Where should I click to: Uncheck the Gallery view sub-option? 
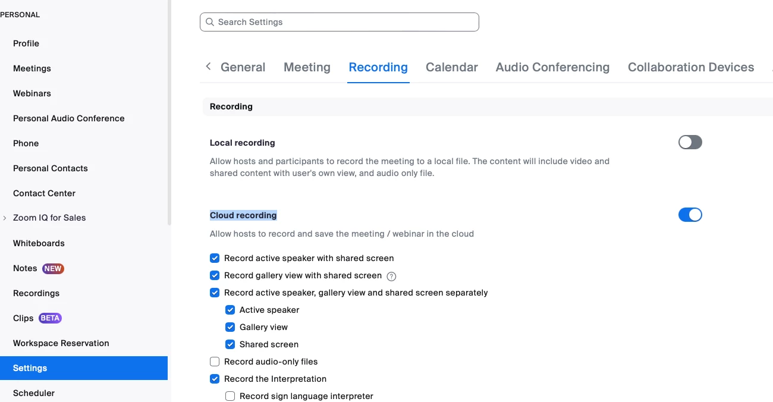coord(230,327)
